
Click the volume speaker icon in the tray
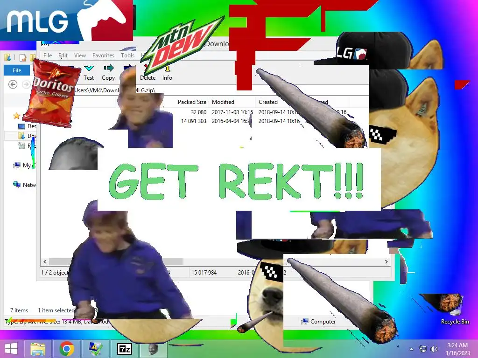tap(434, 349)
